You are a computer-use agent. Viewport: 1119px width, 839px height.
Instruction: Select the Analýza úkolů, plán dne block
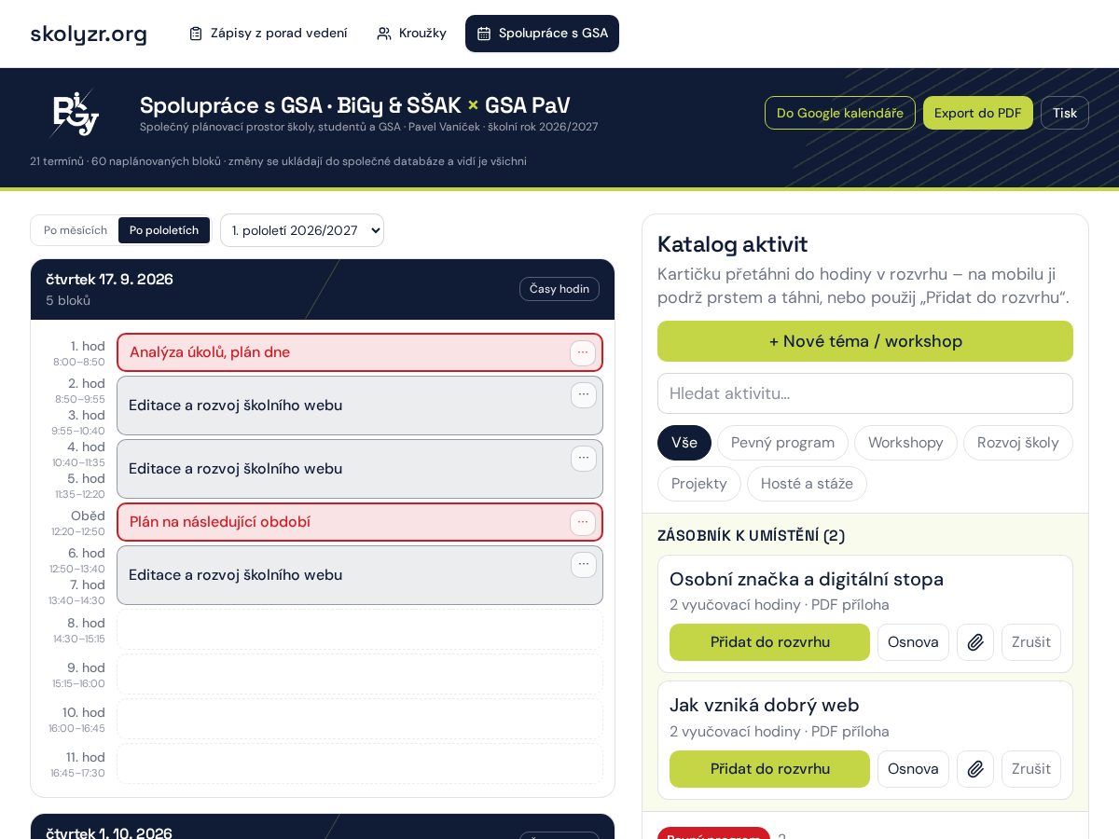click(360, 352)
